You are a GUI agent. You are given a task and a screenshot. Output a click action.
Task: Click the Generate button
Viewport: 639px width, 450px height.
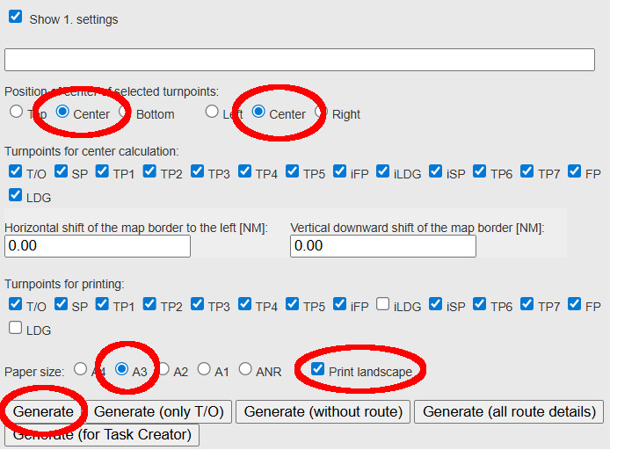pos(44,411)
